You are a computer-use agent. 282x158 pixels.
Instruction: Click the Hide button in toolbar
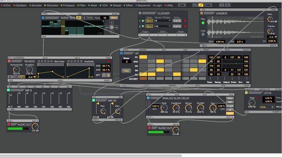(x=208, y=5)
